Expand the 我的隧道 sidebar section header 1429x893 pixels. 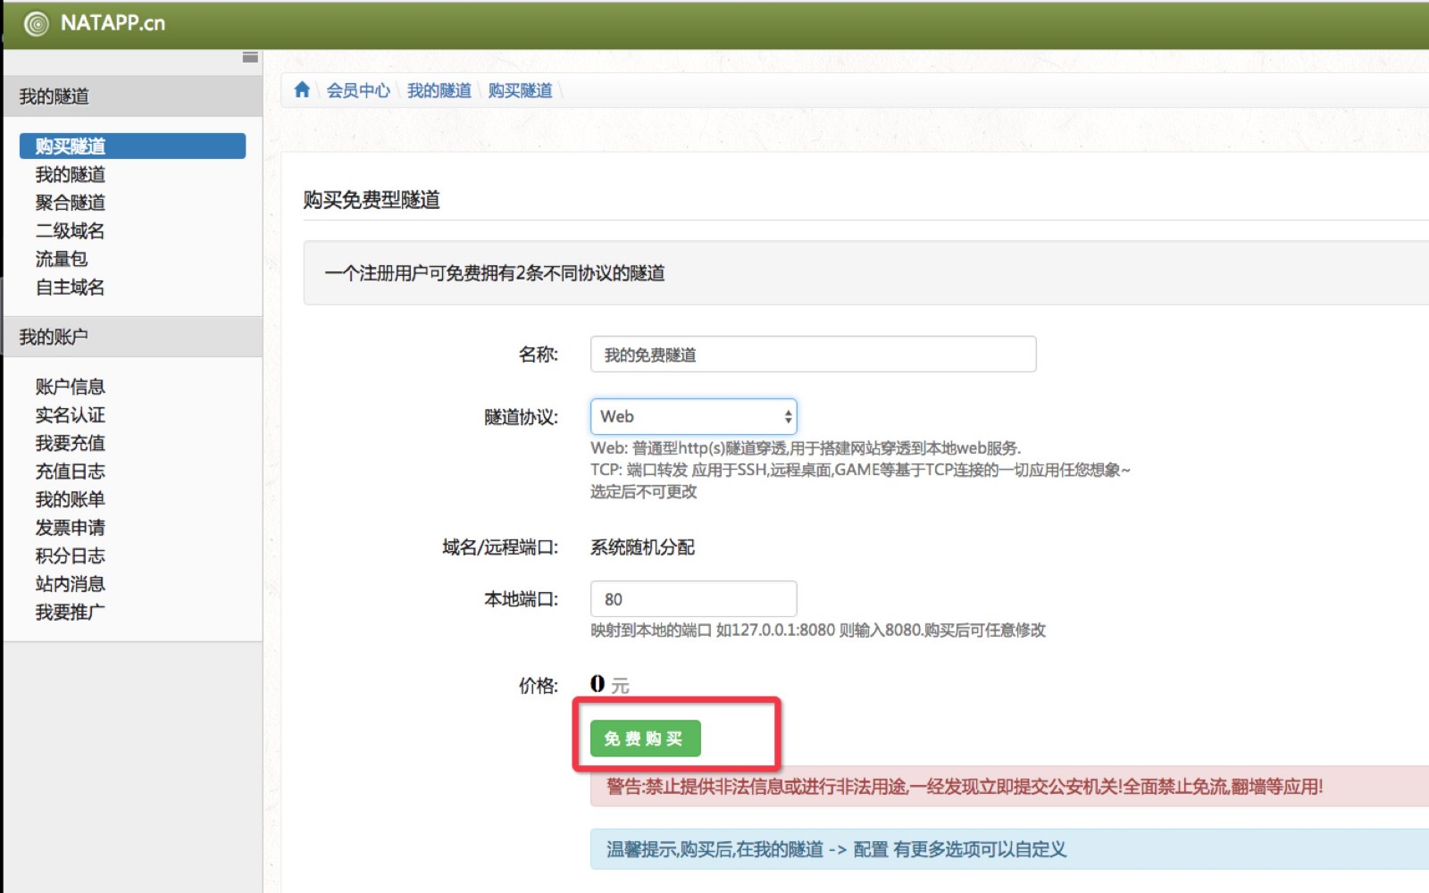tap(133, 96)
